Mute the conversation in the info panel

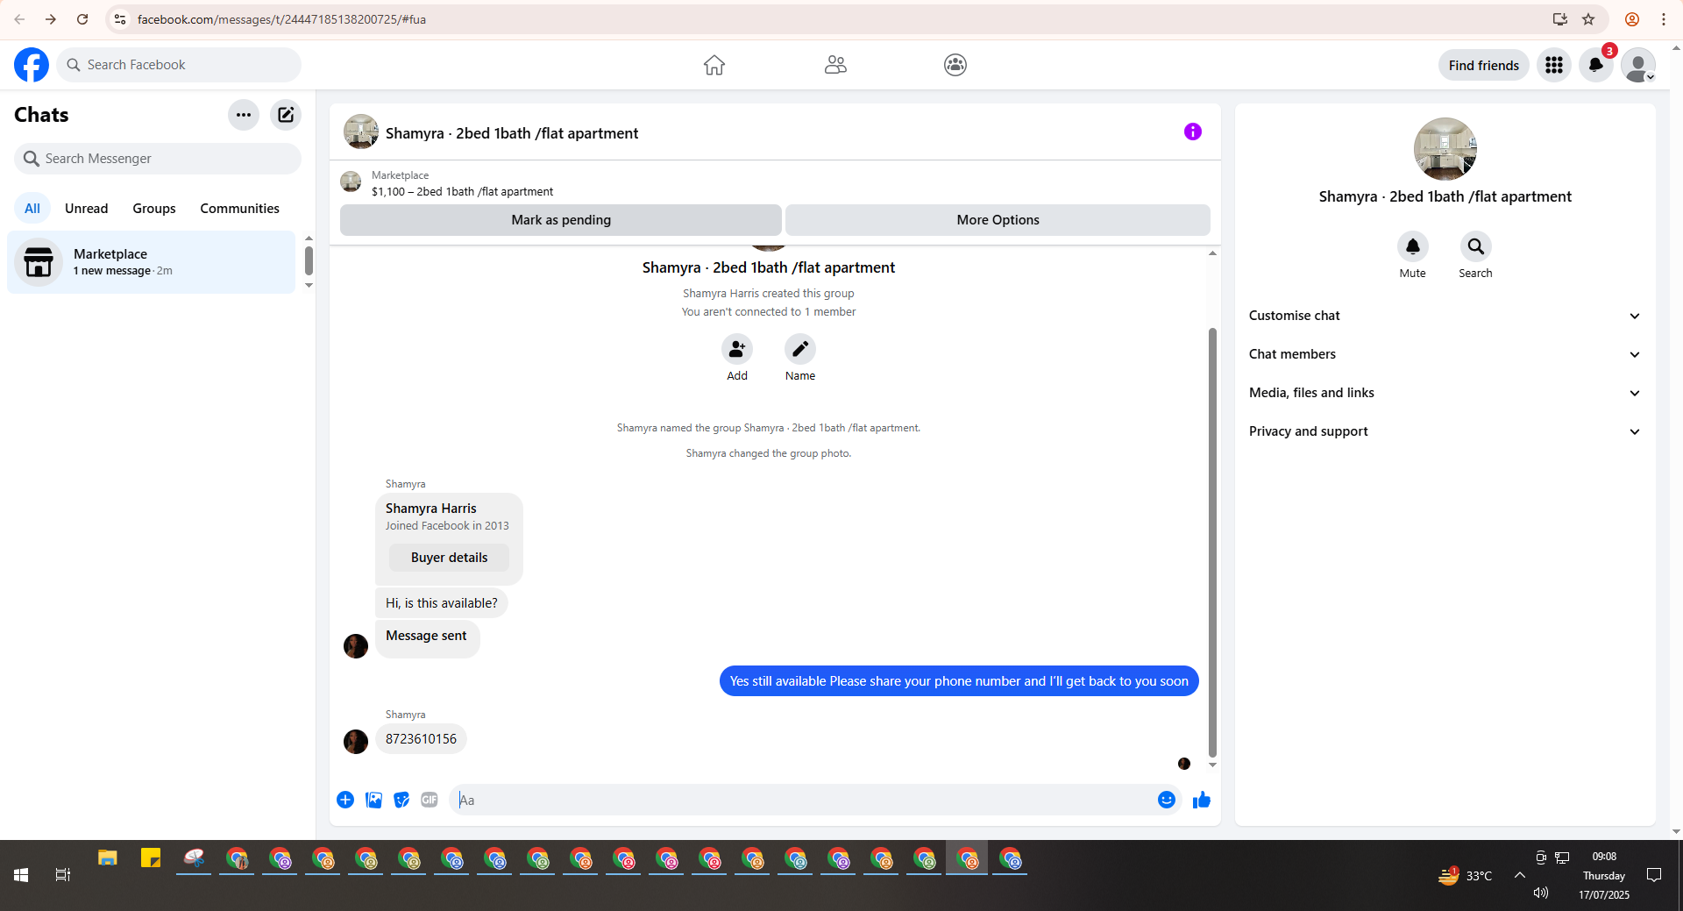(1413, 246)
